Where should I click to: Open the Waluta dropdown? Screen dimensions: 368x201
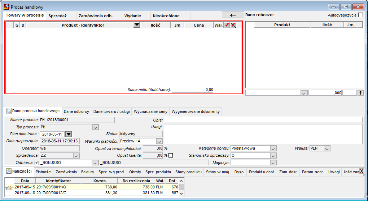click(x=327, y=149)
